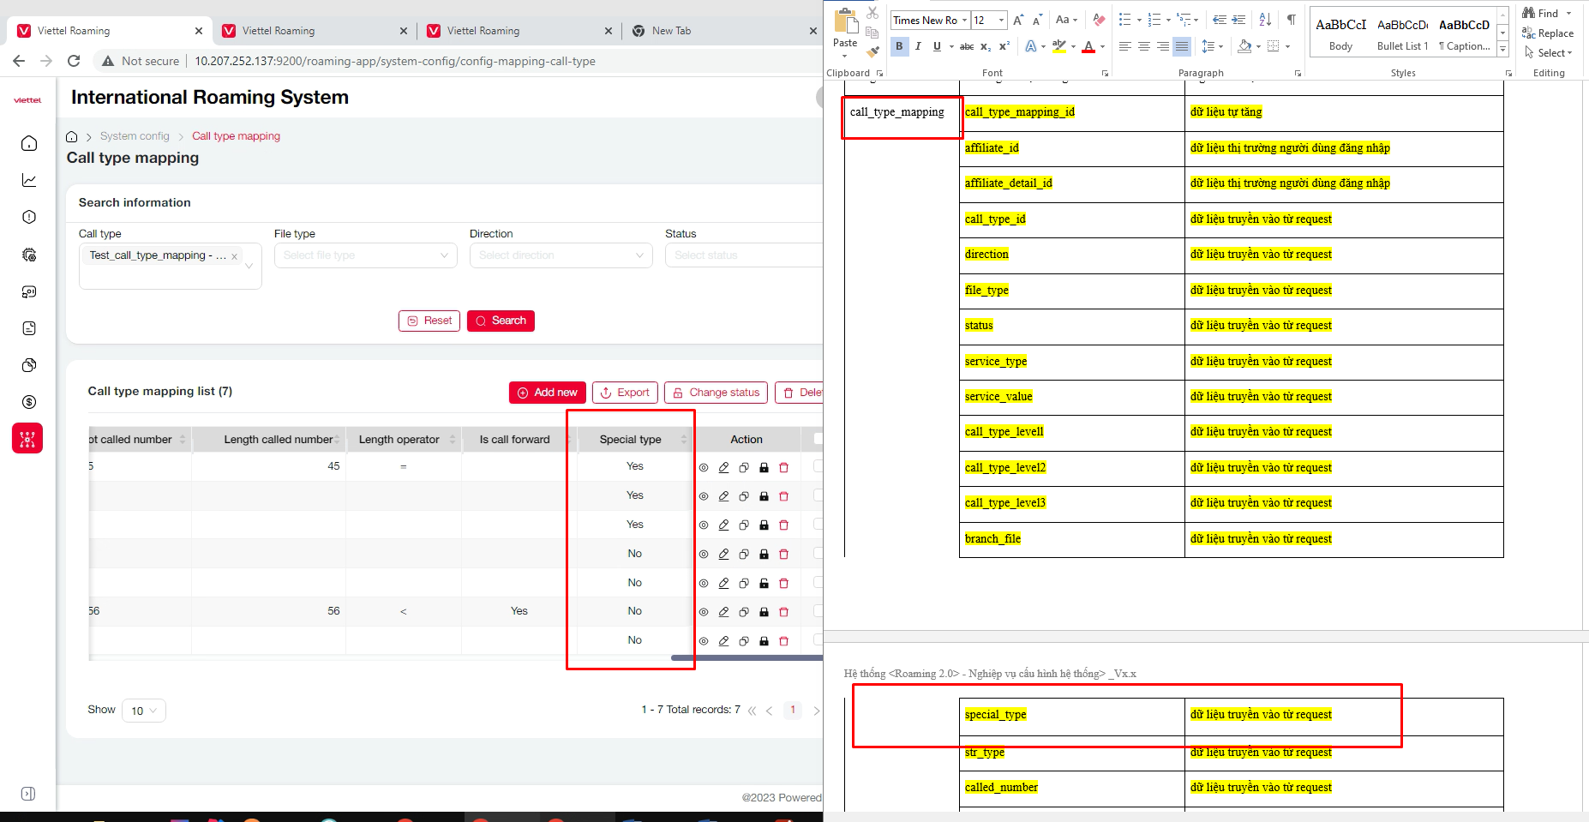This screenshot has width=1589, height=822.
Task: Click the view eye icon in the fourth table row
Action: [x=704, y=555]
